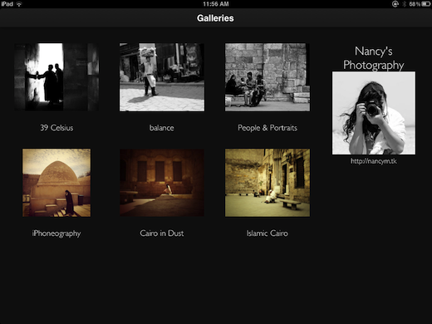The width and height of the screenshot is (432, 324).
Task: Open the iPhoneography gallery thumbnail
Action: 56,183
